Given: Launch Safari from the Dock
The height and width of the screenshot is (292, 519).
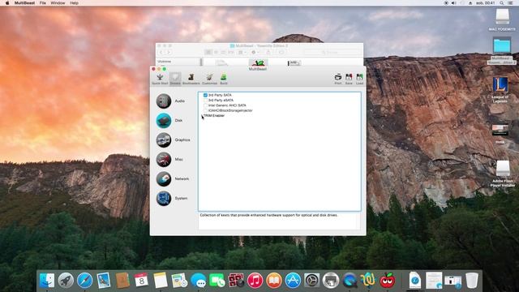Looking at the screenshot, I should click(84, 281).
